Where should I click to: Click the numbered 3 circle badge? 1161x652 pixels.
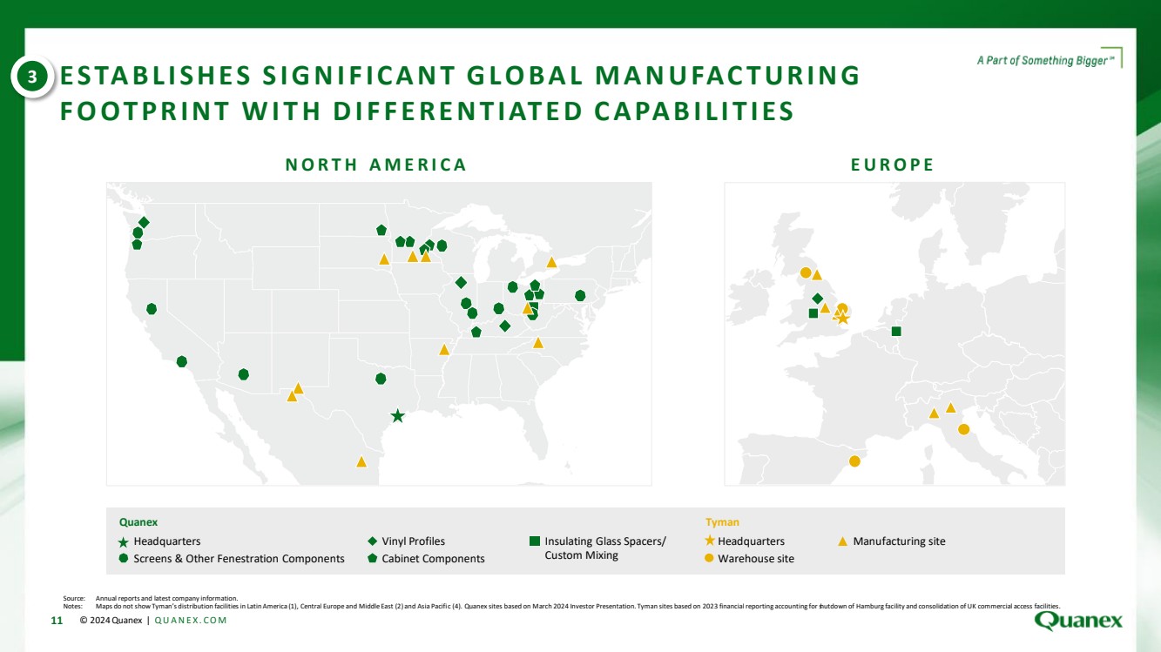click(x=31, y=78)
